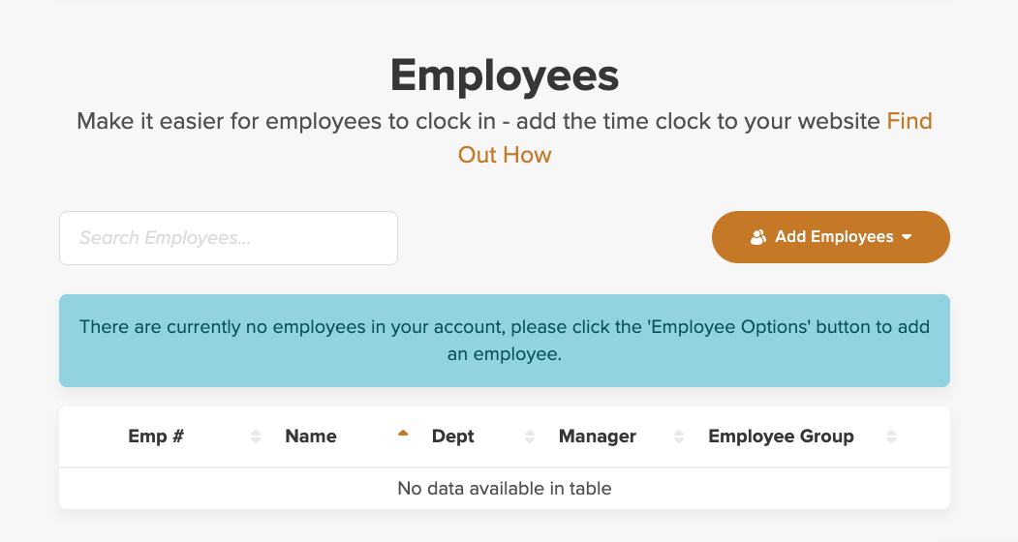Sort table by Dept column header

453,437
